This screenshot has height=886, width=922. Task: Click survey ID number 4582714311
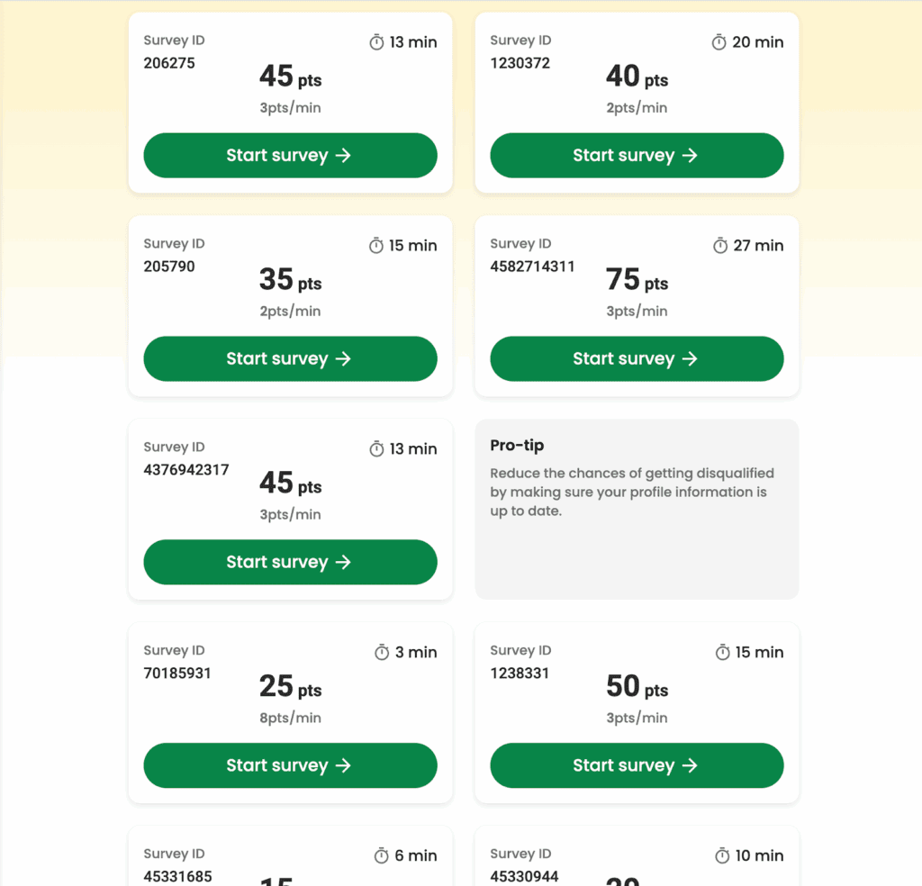[532, 267]
